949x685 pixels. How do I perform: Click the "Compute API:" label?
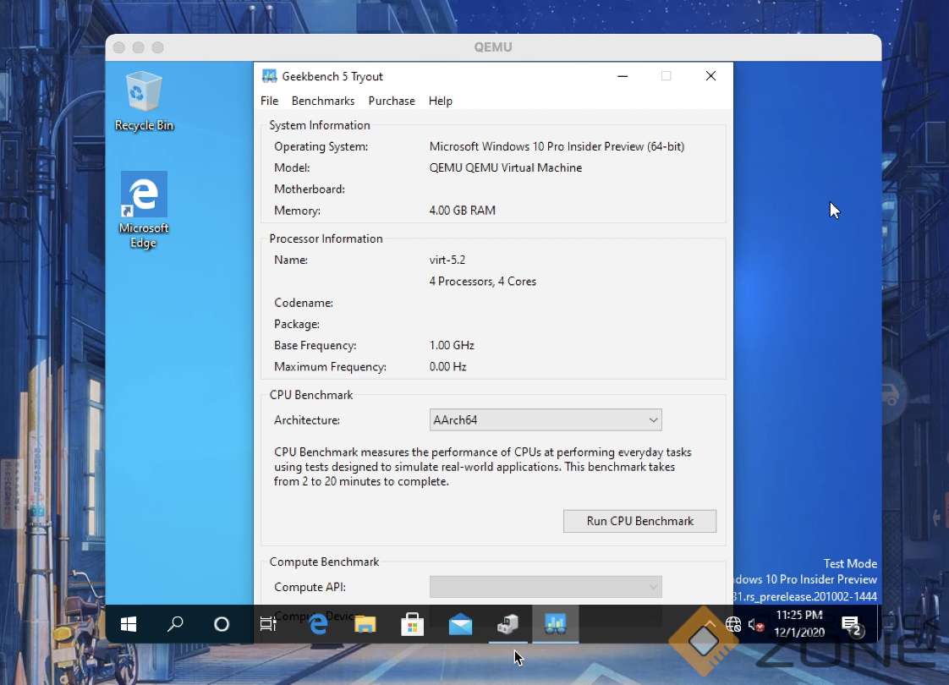pos(310,587)
